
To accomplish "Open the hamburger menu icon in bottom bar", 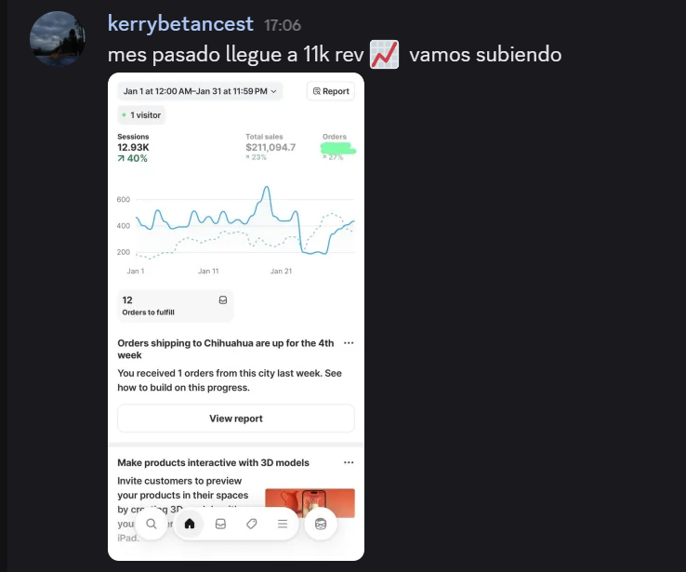I will (282, 524).
